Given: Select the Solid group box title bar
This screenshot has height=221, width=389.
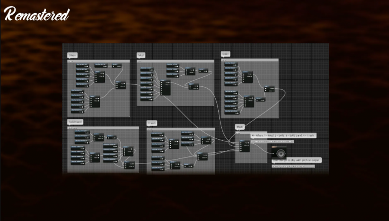Looking at the screenshot, I should click(x=250, y=60).
